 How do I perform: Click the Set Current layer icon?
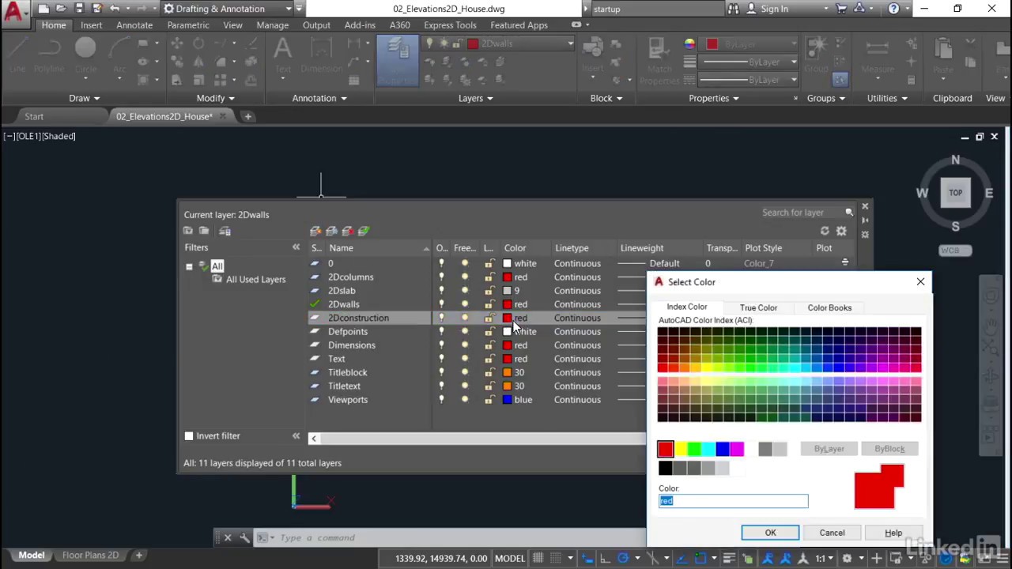coord(364,231)
